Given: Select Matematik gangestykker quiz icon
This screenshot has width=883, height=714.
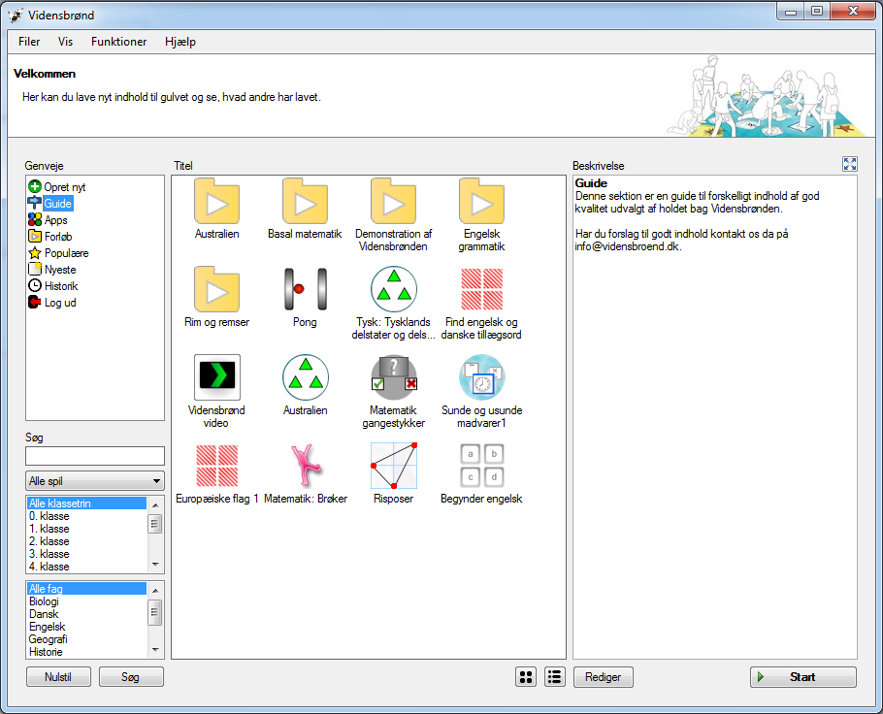Looking at the screenshot, I should (x=393, y=377).
